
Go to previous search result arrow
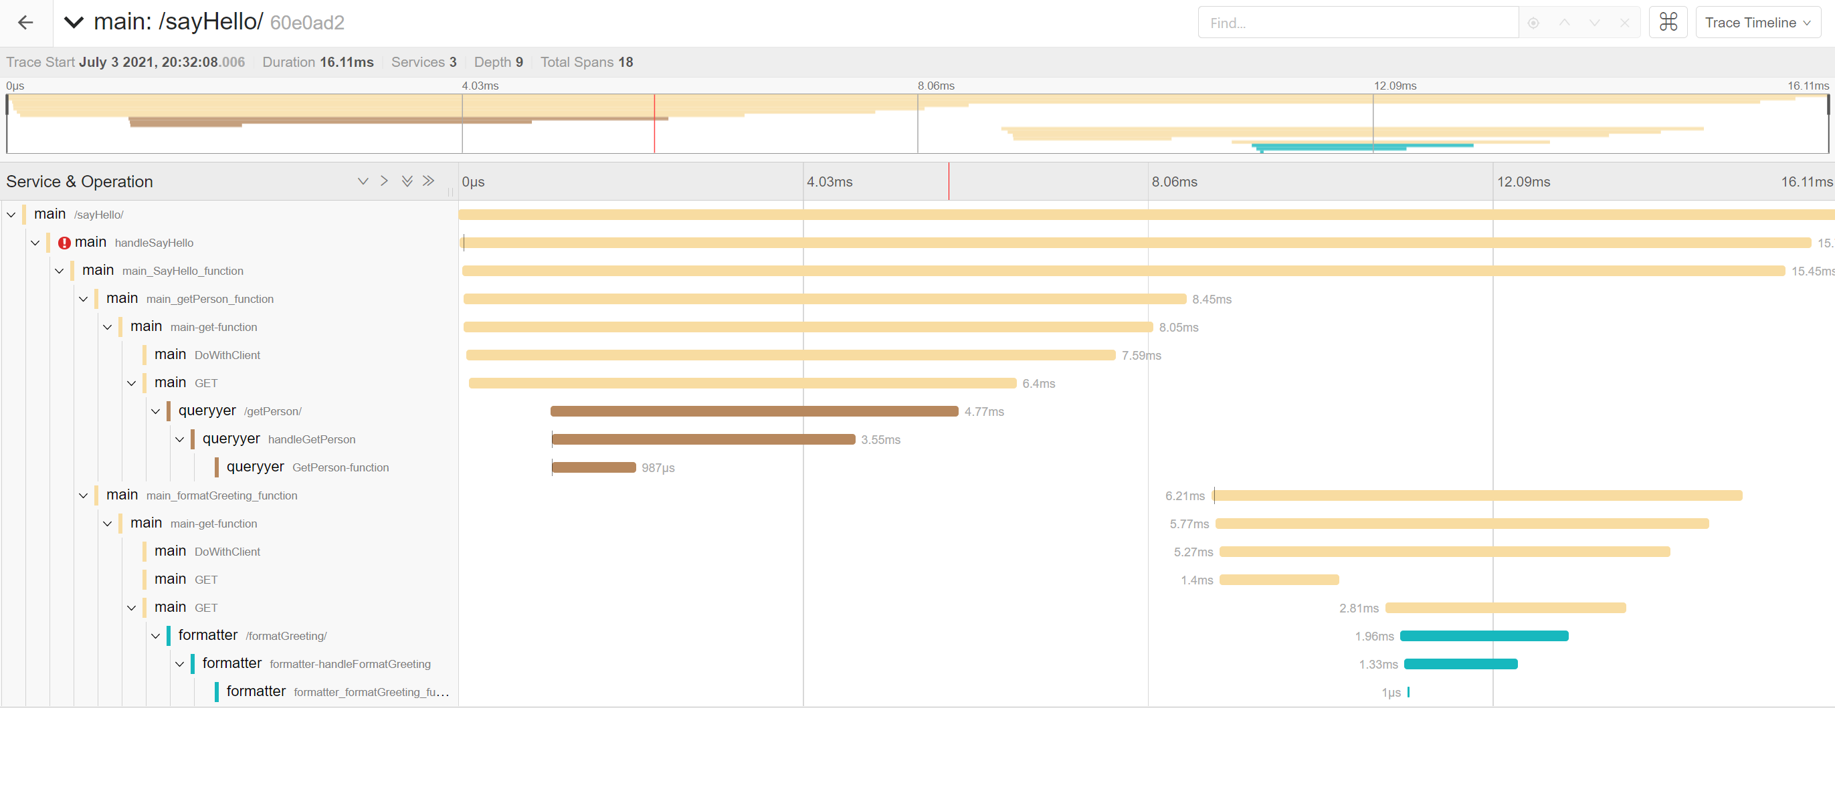click(x=1564, y=23)
